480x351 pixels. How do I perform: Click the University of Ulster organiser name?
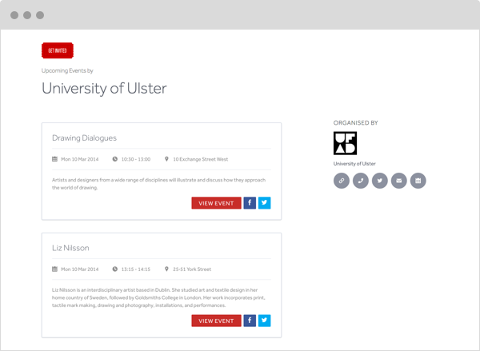click(x=356, y=164)
